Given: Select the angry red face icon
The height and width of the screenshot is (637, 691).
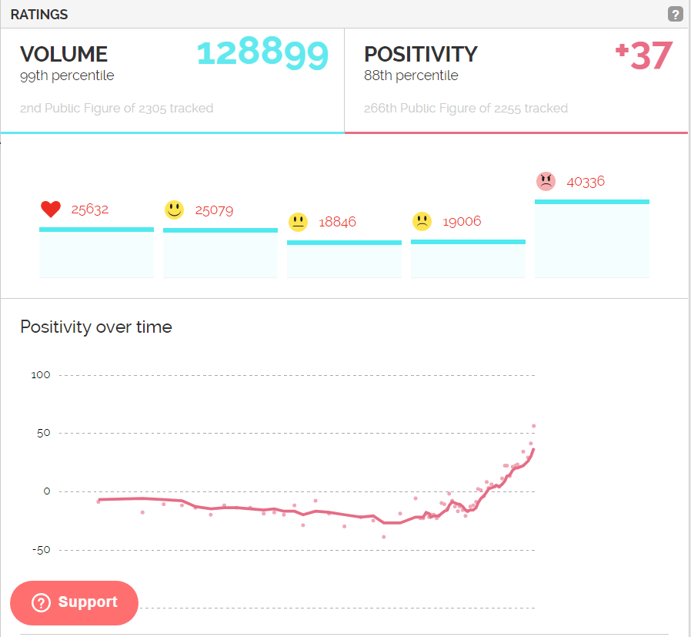Looking at the screenshot, I should [546, 181].
